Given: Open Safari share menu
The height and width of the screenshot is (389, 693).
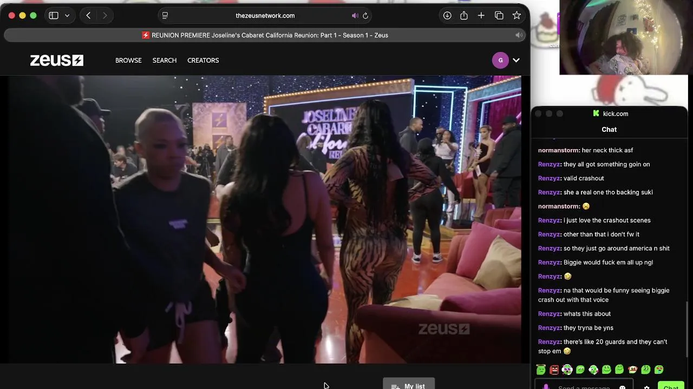Looking at the screenshot, I should point(464,16).
